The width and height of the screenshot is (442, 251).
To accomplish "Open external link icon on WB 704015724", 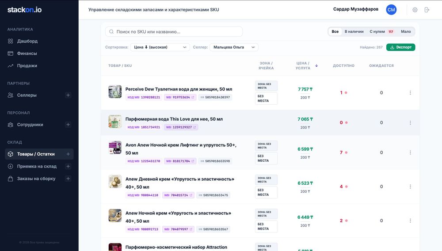I will click(x=191, y=195).
